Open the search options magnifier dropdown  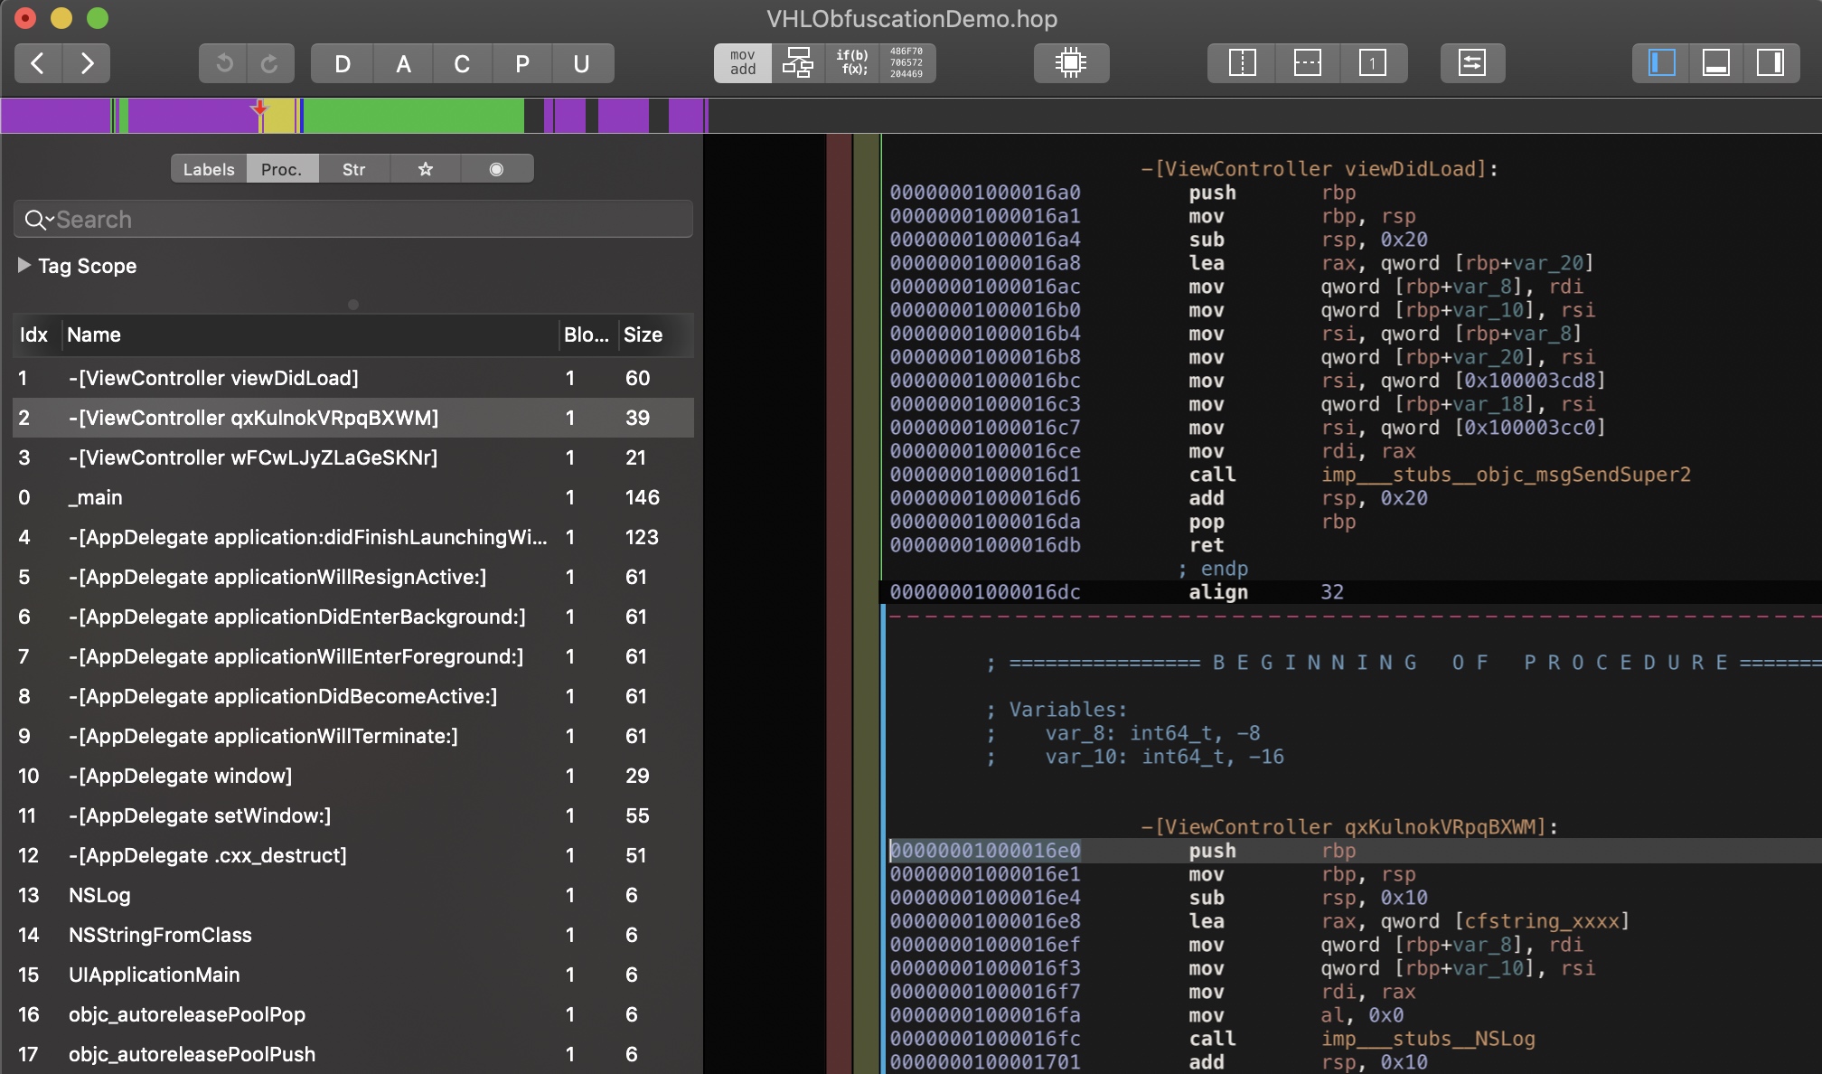pyautogui.click(x=38, y=220)
